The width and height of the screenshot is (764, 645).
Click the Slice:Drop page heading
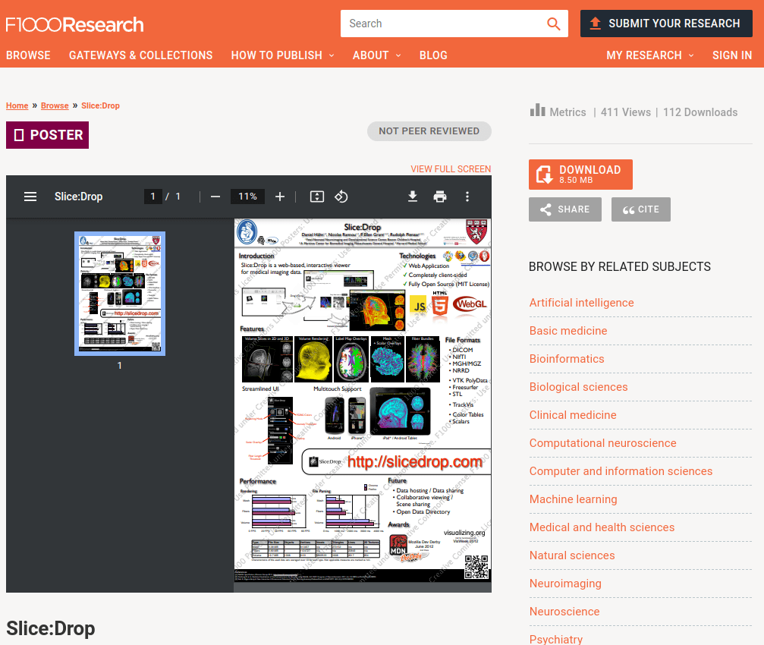[51, 628]
